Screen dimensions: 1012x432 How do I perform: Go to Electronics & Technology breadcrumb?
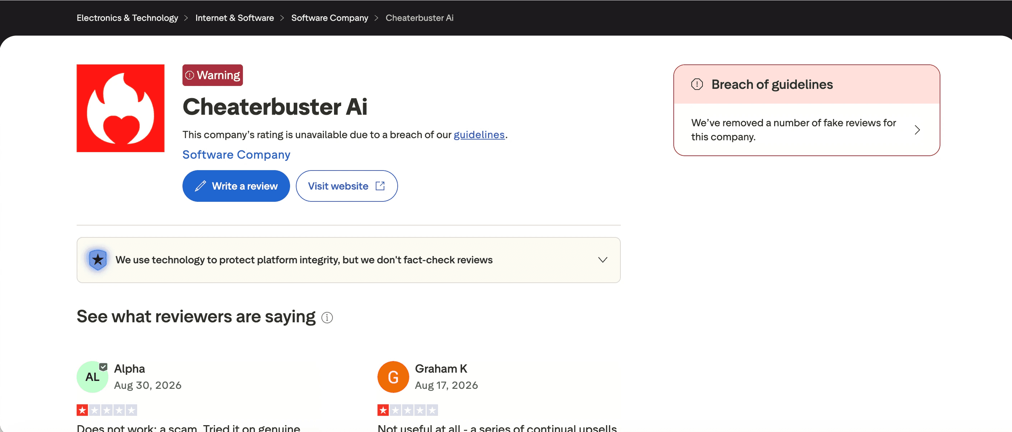click(x=127, y=18)
